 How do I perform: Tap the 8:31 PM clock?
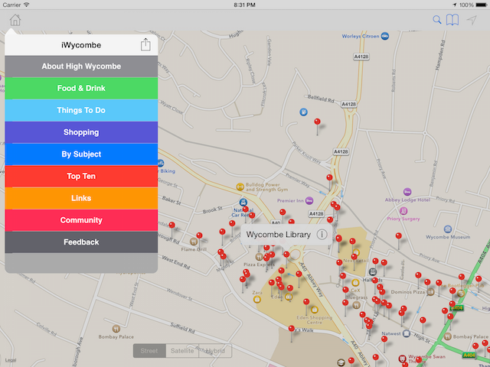245,5
